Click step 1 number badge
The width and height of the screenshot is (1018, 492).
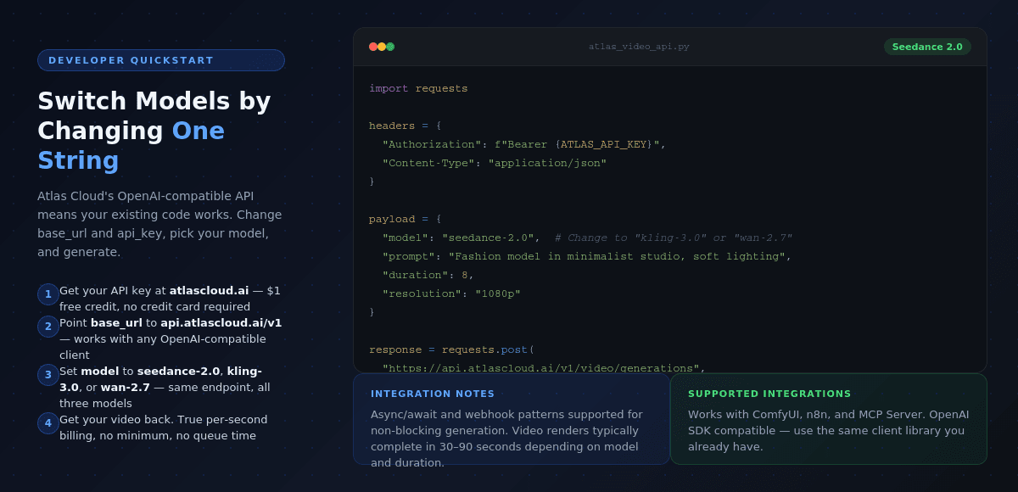[x=48, y=294]
